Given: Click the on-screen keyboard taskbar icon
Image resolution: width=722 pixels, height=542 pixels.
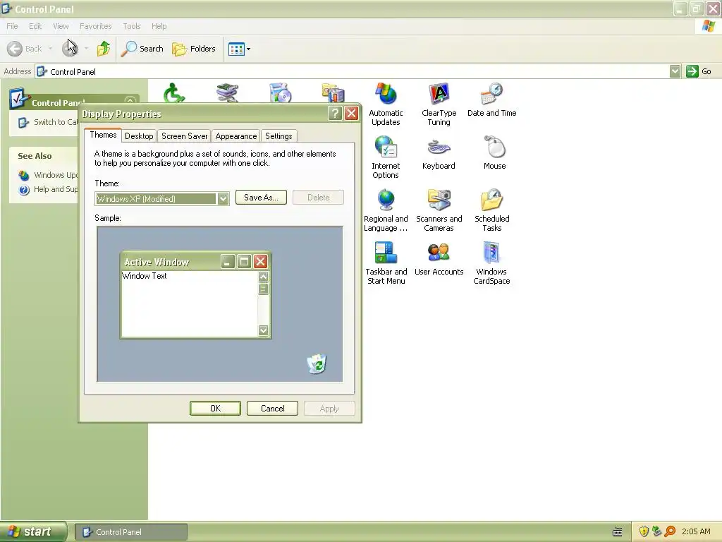Looking at the screenshot, I should [x=618, y=532].
